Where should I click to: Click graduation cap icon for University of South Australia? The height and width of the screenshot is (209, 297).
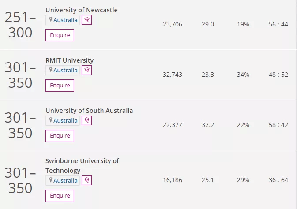(87, 120)
